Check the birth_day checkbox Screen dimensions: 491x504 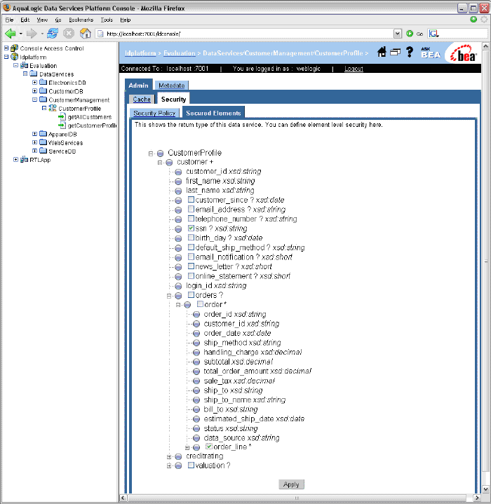click(x=191, y=238)
